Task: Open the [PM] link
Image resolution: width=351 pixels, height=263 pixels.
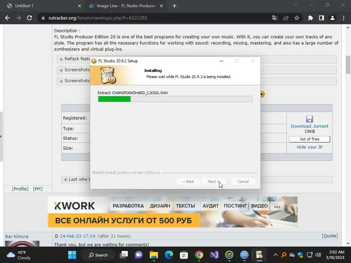Action: (38, 189)
